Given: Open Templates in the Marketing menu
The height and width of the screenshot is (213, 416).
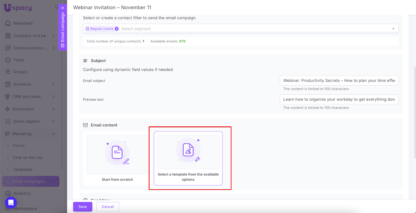Looking at the screenshot, I should click(23, 170).
